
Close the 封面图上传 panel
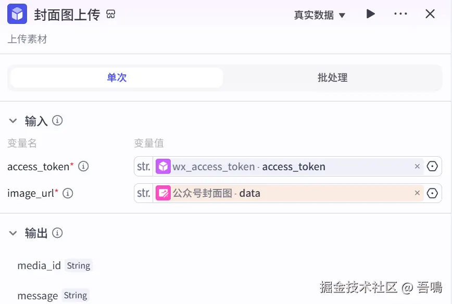coord(430,14)
